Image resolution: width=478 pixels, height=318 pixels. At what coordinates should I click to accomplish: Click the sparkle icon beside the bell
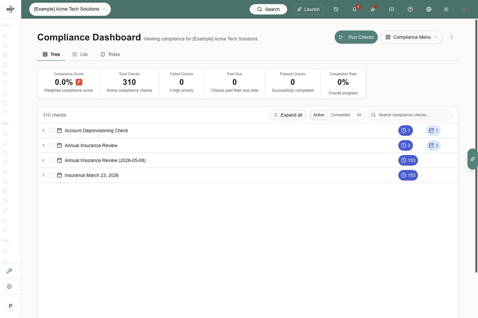tap(373, 9)
